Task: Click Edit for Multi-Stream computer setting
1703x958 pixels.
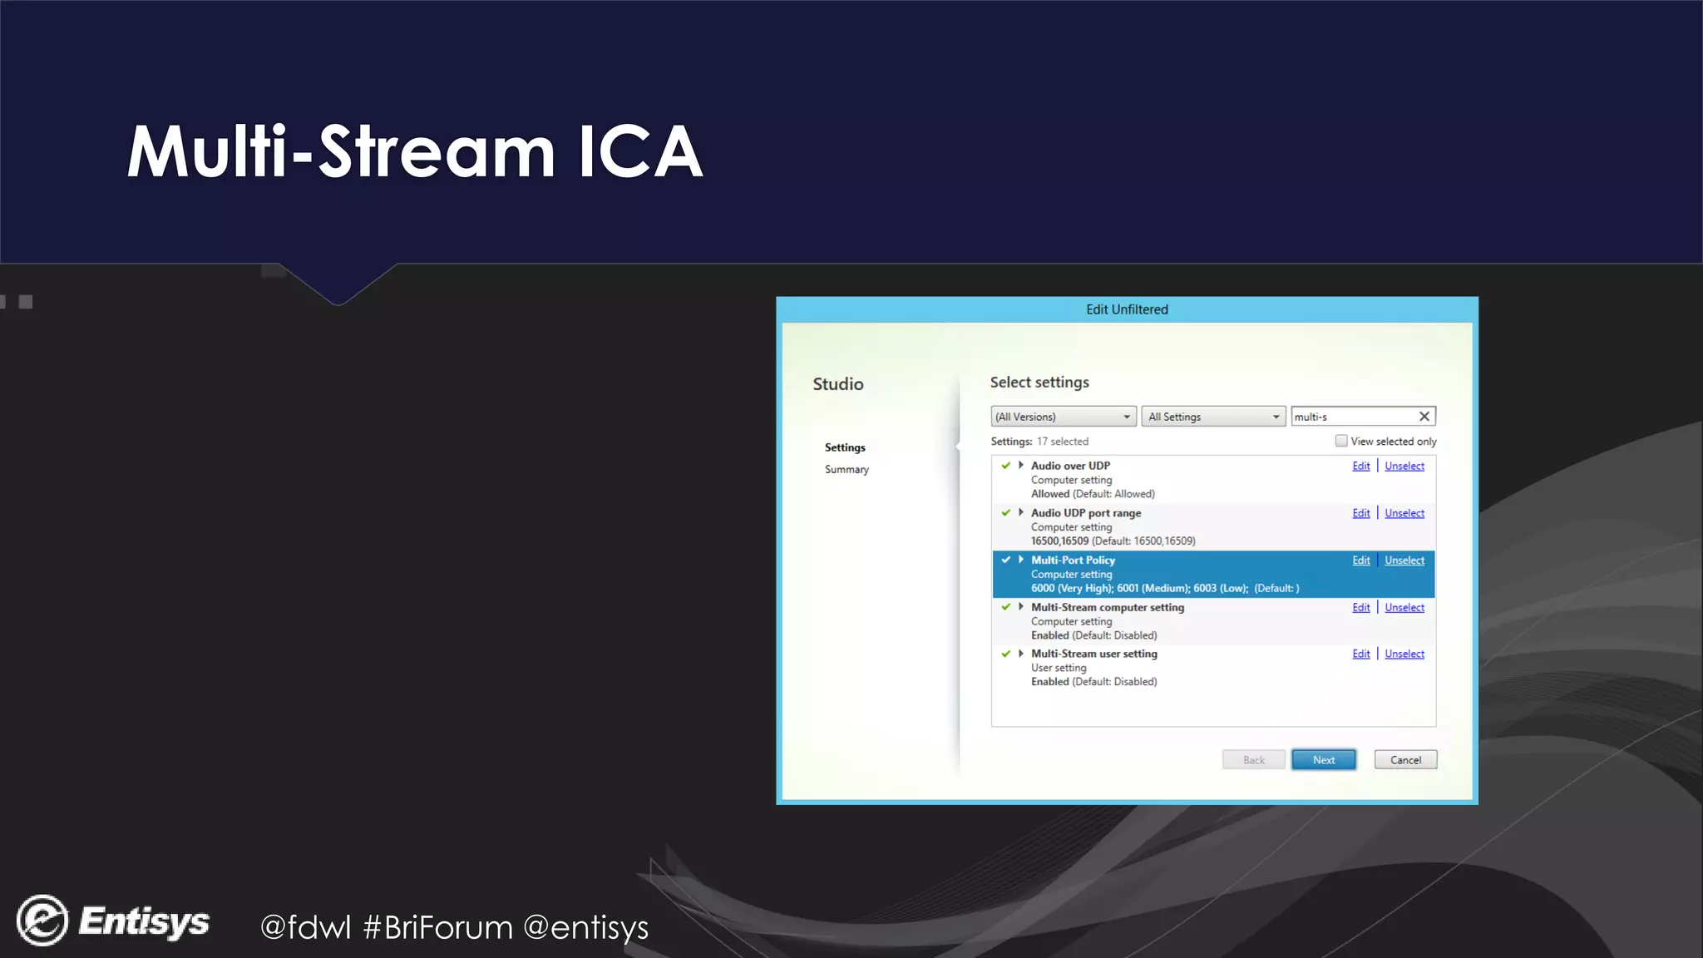Action: click(1360, 608)
